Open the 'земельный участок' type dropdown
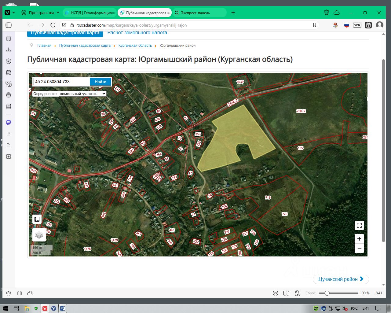This screenshot has height=313, width=391. 82,94
